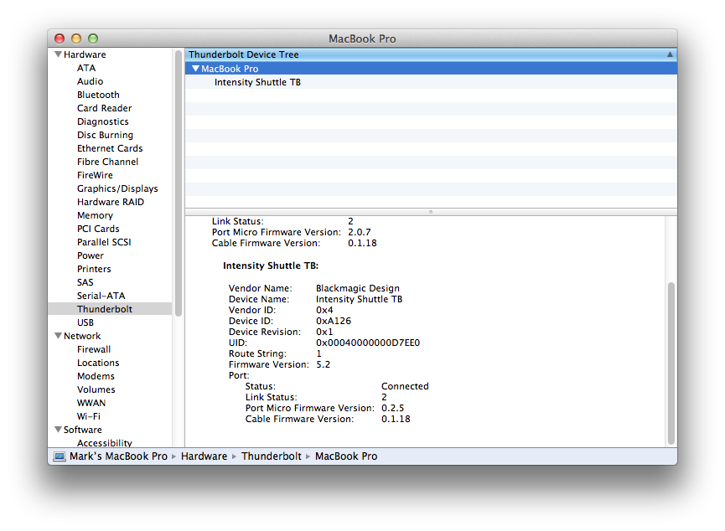Select the MacBook Pro row in device tree

tap(431, 69)
